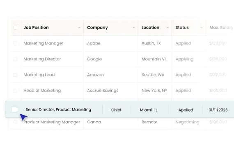Select the 01/11/2023 date cell
This screenshot has height=147, width=234.
pyautogui.click(x=218, y=110)
